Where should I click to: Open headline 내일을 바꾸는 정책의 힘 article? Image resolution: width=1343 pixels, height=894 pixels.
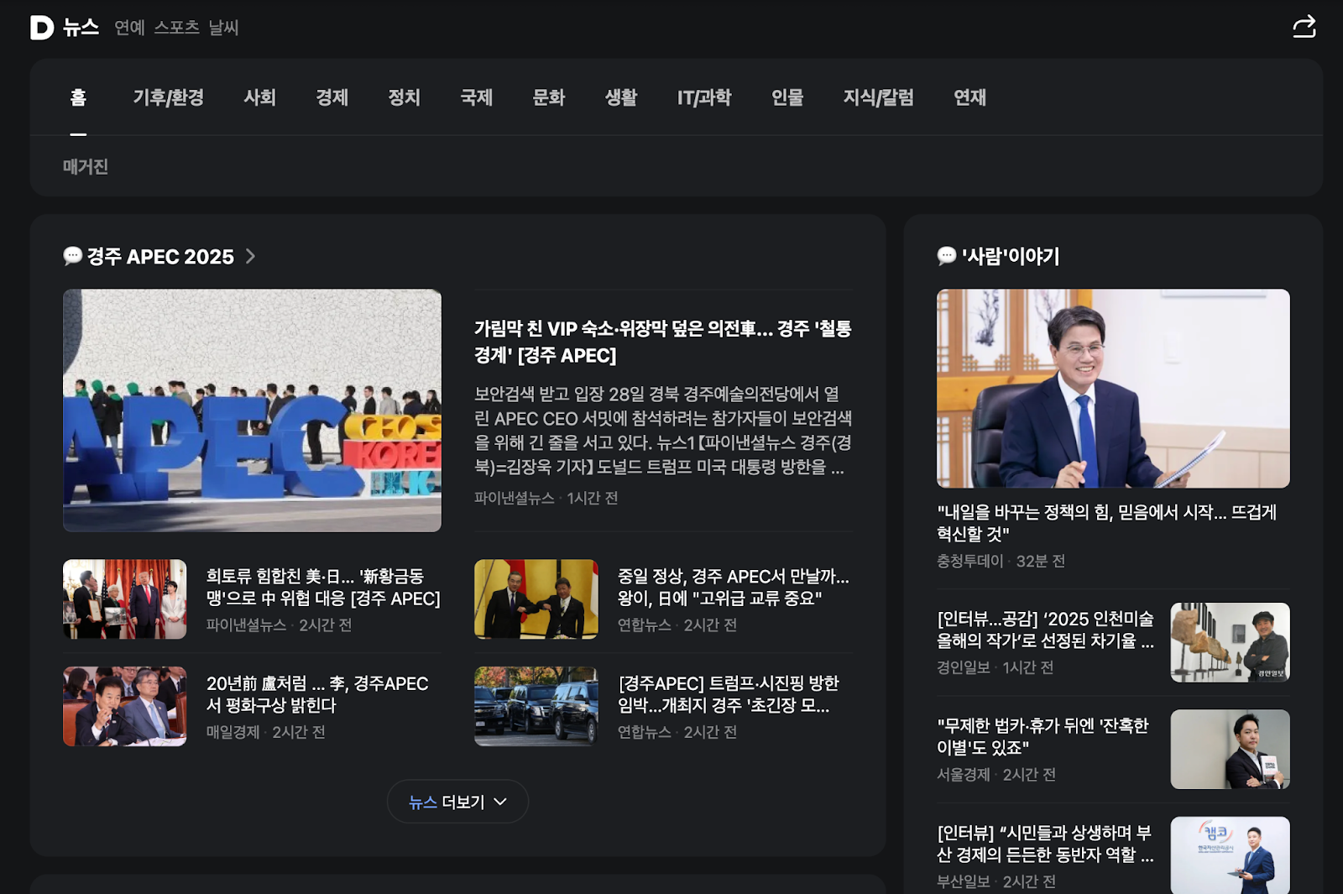pyautogui.click(x=1106, y=522)
